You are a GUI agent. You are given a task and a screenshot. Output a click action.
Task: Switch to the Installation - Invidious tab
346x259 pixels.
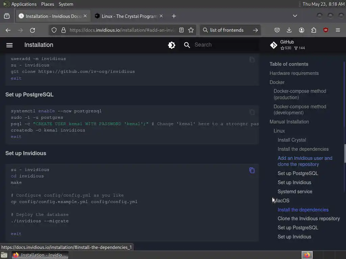[53, 16]
